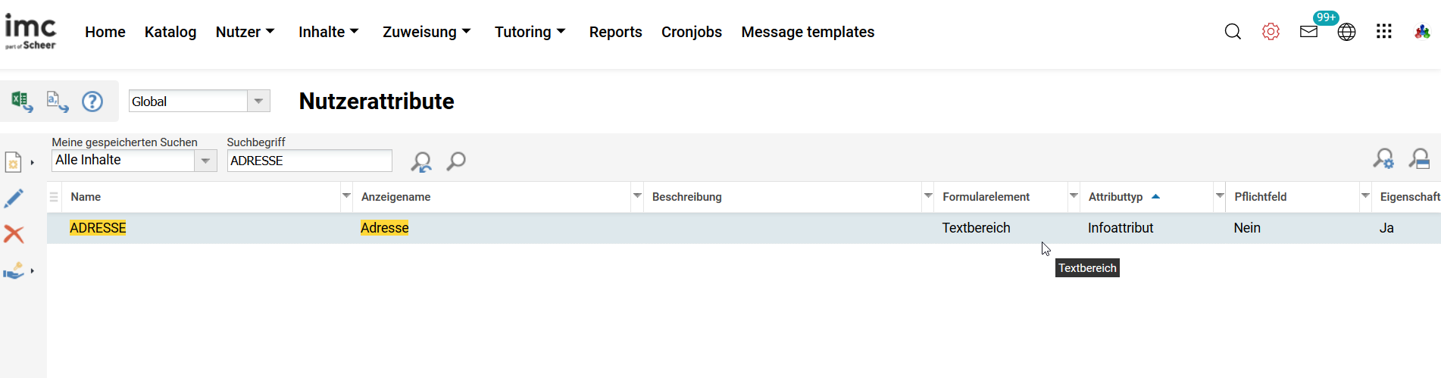
Task: Open the apps grid icon
Action: point(1384,32)
